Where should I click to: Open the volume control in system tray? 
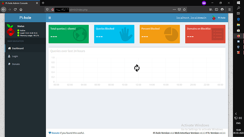(x=240, y=118)
